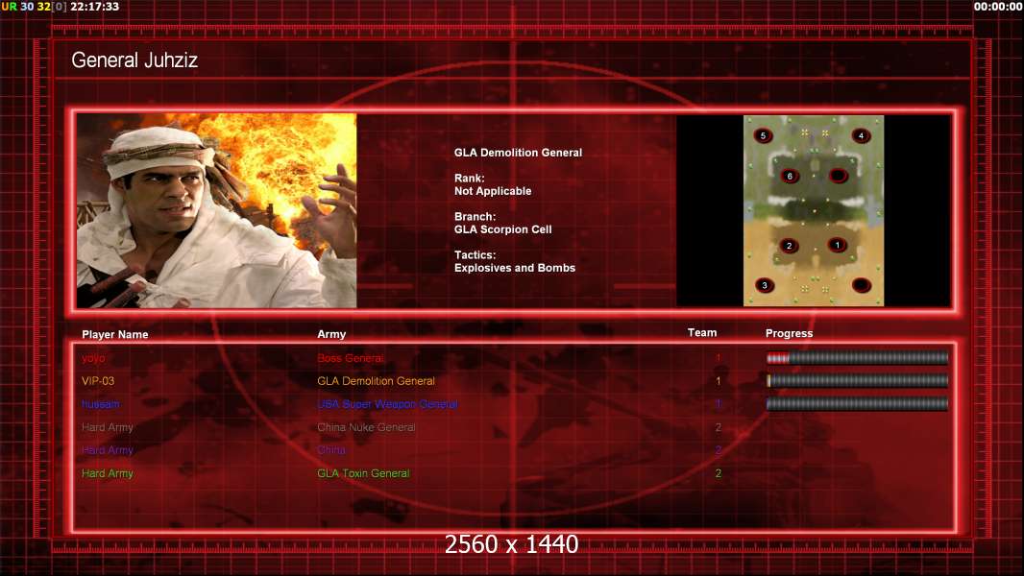Click team number in the GLA Toxin General row
Image resolution: width=1024 pixels, height=576 pixels.
coord(718,473)
